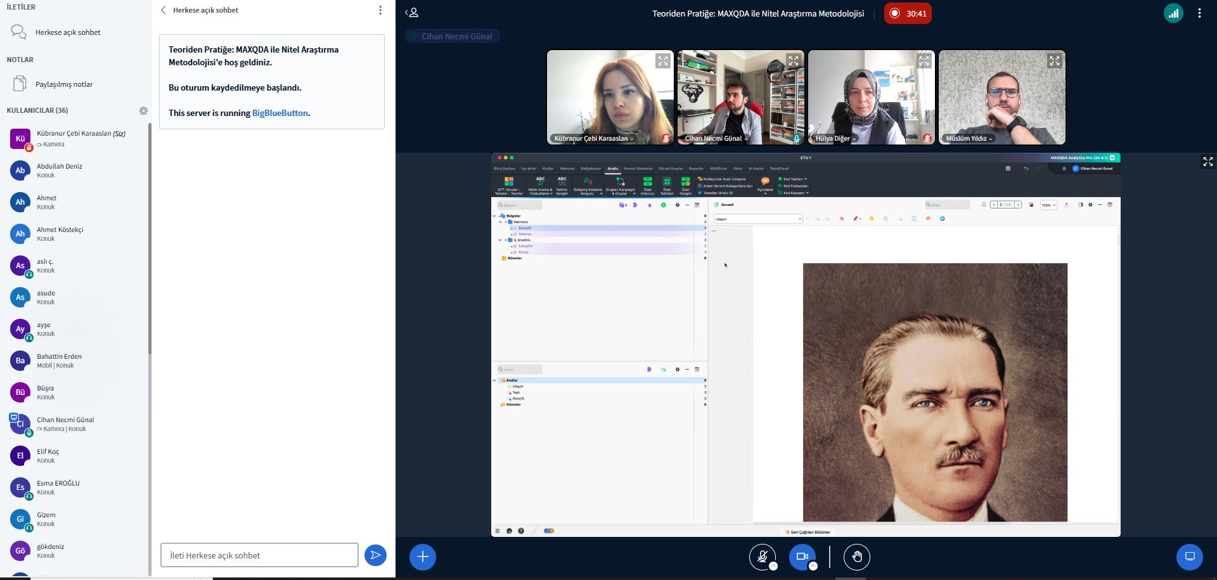Open user list settings gear
Image resolution: width=1217 pixels, height=580 pixels.
143,110
